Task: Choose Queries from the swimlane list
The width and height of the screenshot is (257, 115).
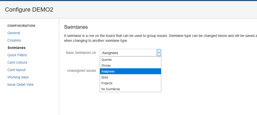Action: click(x=107, y=60)
